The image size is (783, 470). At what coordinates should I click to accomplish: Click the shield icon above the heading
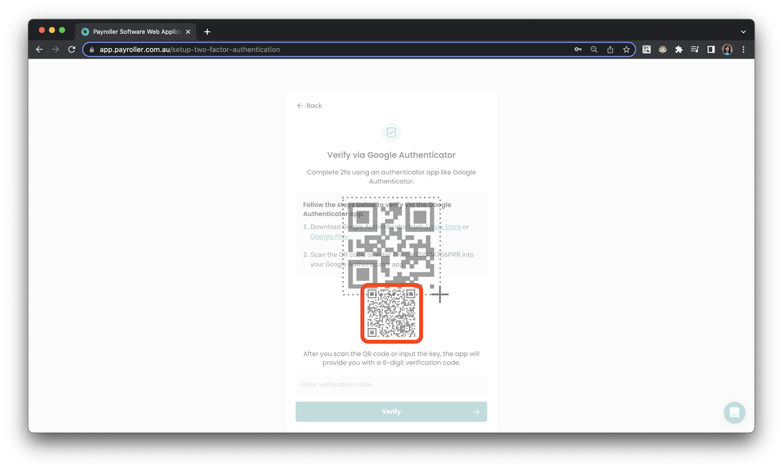[391, 132]
